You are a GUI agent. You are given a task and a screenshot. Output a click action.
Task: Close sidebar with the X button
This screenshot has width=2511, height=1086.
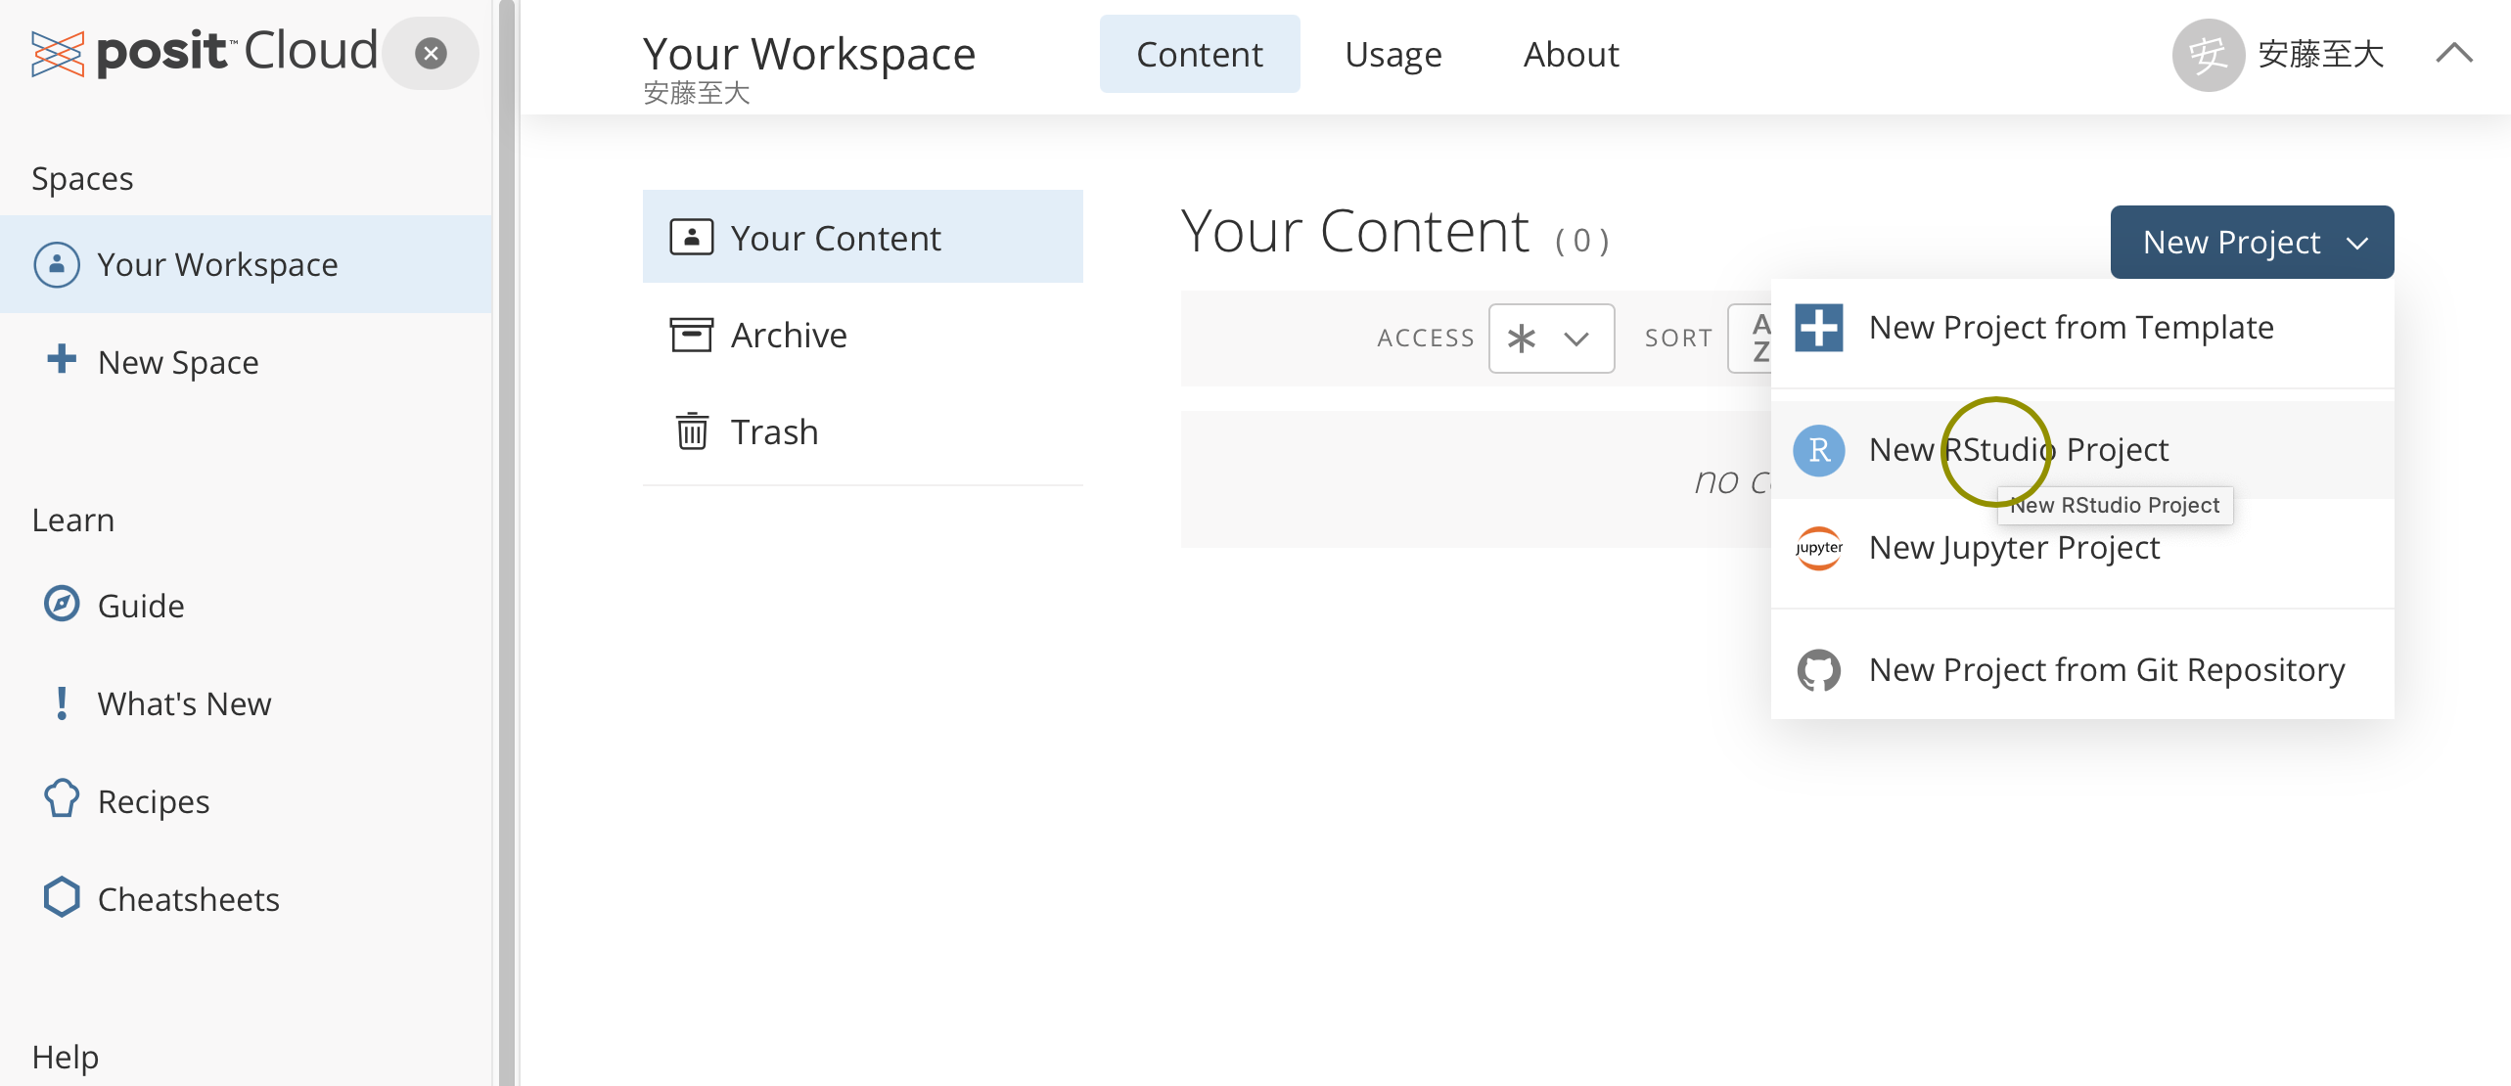pyautogui.click(x=431, y=53)
